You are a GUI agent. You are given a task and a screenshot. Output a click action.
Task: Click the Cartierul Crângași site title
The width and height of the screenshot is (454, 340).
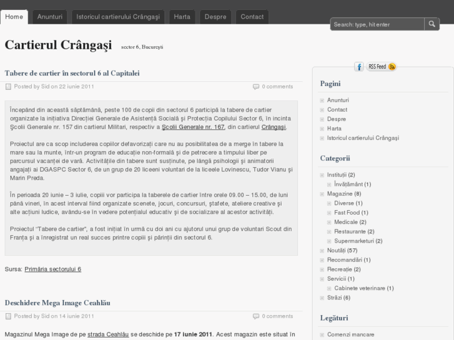[x=58, y=45]
